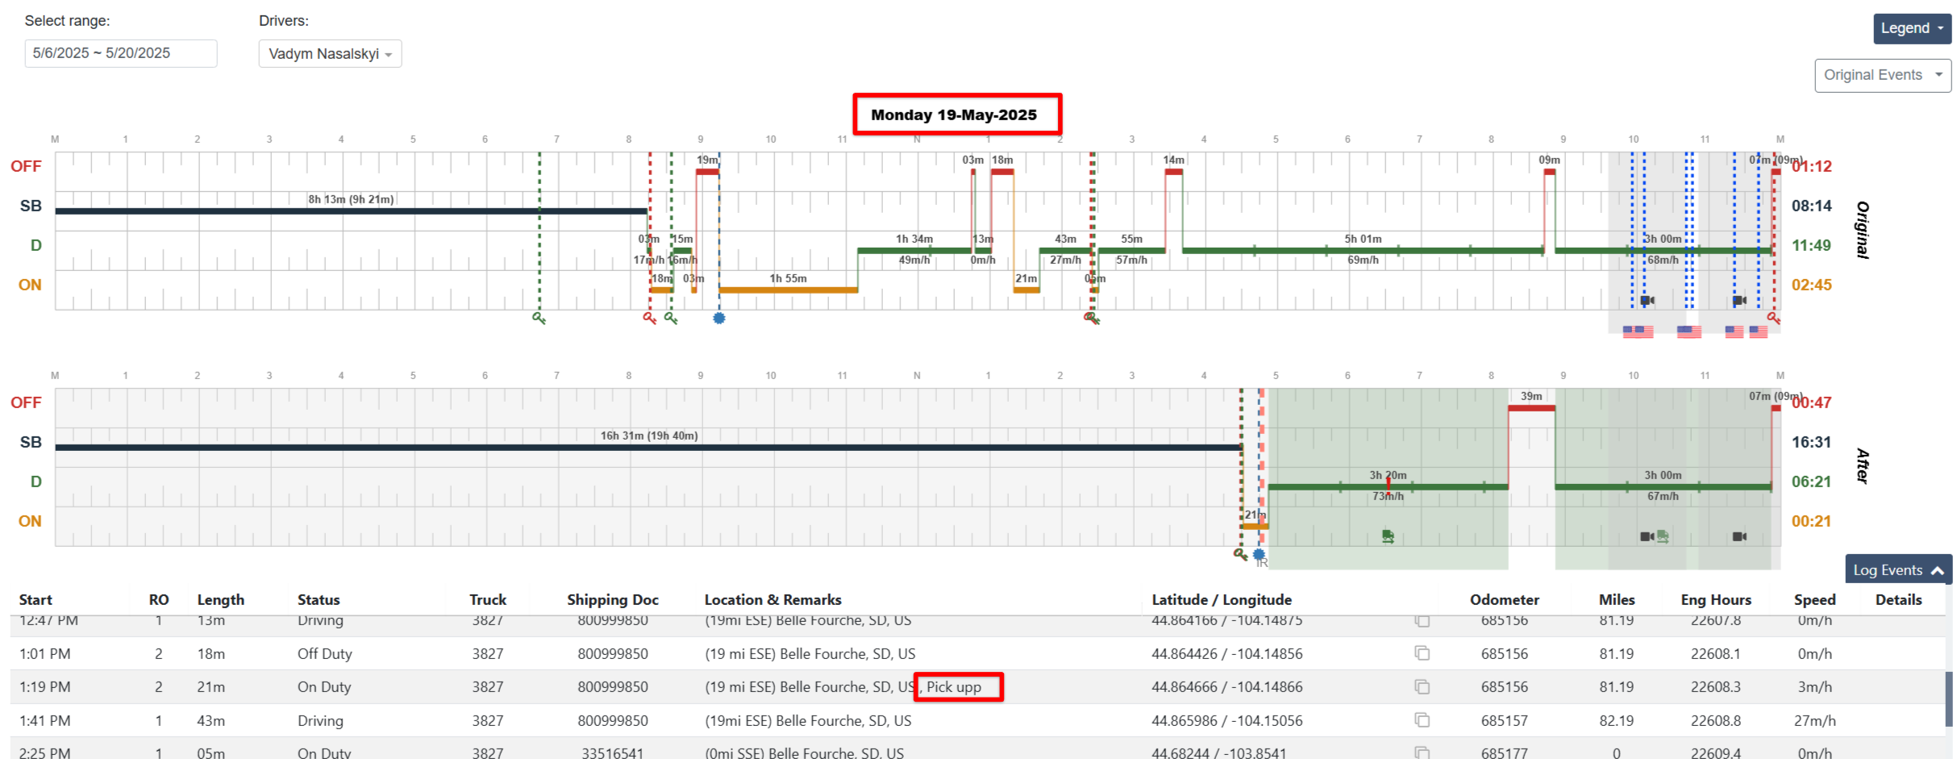Select the 8h 13m sleeper berth segment on Original chart
The image size is (1957, 759).
[x=352, y=211]
